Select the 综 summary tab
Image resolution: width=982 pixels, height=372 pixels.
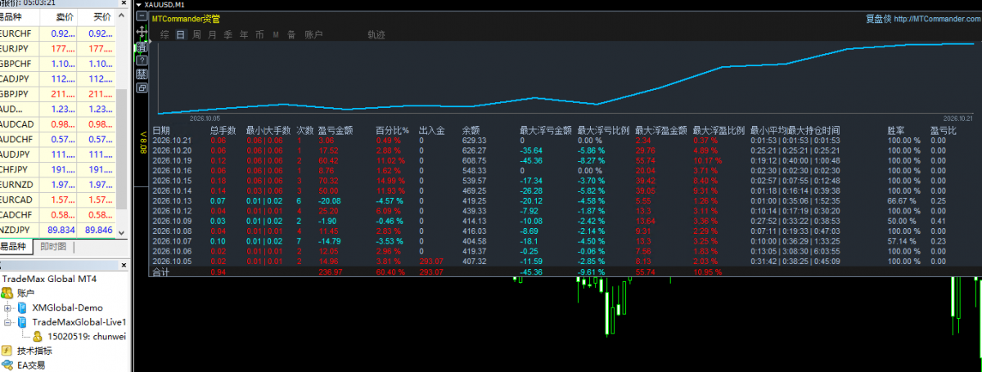(x=164, y=34)
